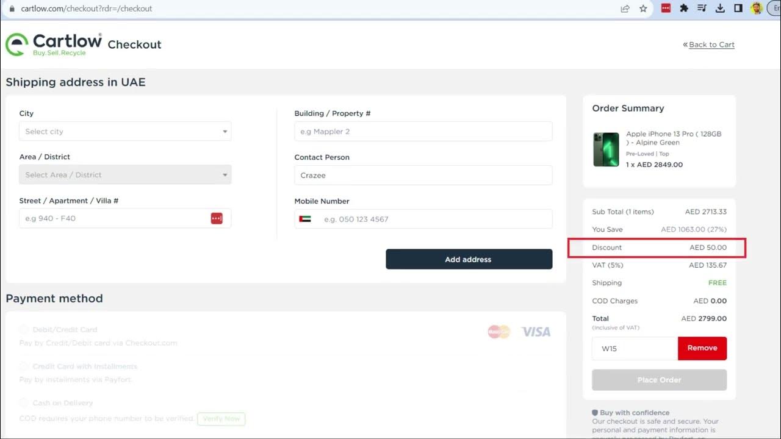
Task: Click the Order Summary heading
Action: [628, 109]
